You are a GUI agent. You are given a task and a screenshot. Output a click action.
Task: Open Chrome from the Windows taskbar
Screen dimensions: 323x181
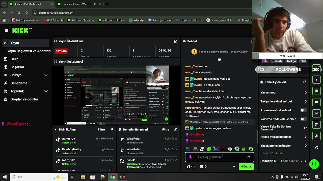[x=113, y=177]
